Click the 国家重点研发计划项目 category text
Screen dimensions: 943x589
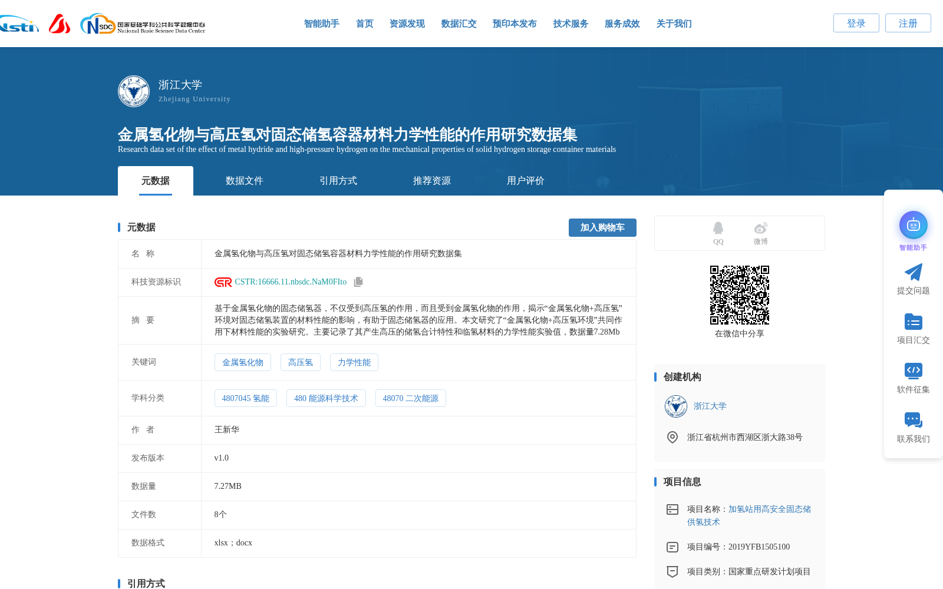[770, 571]
